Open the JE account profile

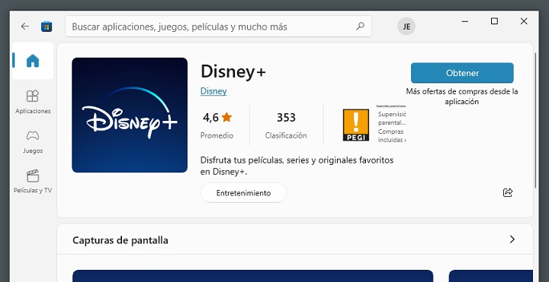click(406, 27)
